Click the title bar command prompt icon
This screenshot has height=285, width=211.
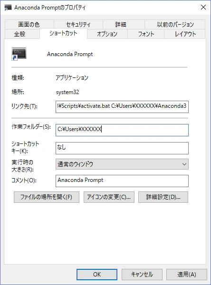coord(8,8)
